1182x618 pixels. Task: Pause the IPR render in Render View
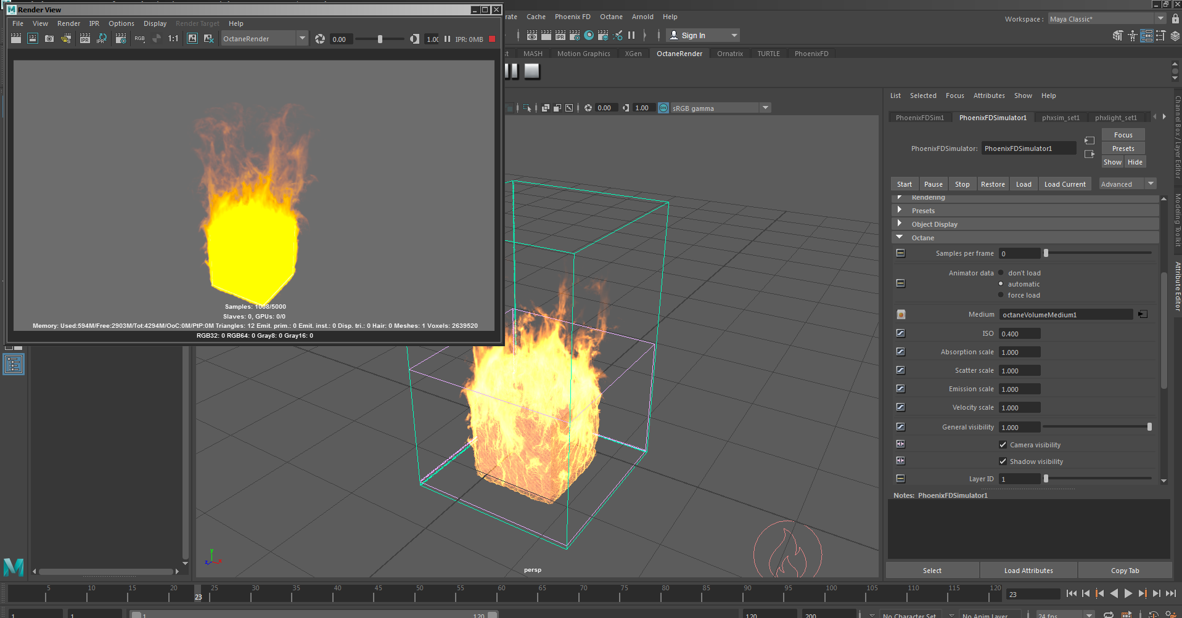(x=447, y=39)
